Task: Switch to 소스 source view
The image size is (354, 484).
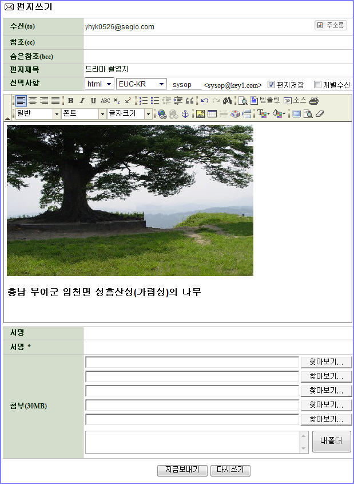Action: (x=295, y=101)
